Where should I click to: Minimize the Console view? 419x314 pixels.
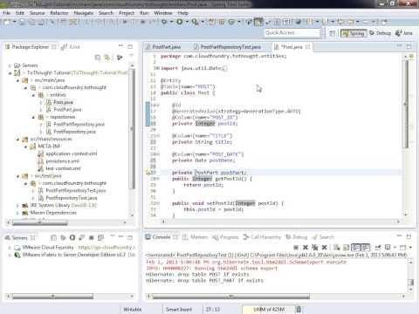point(400,236)
